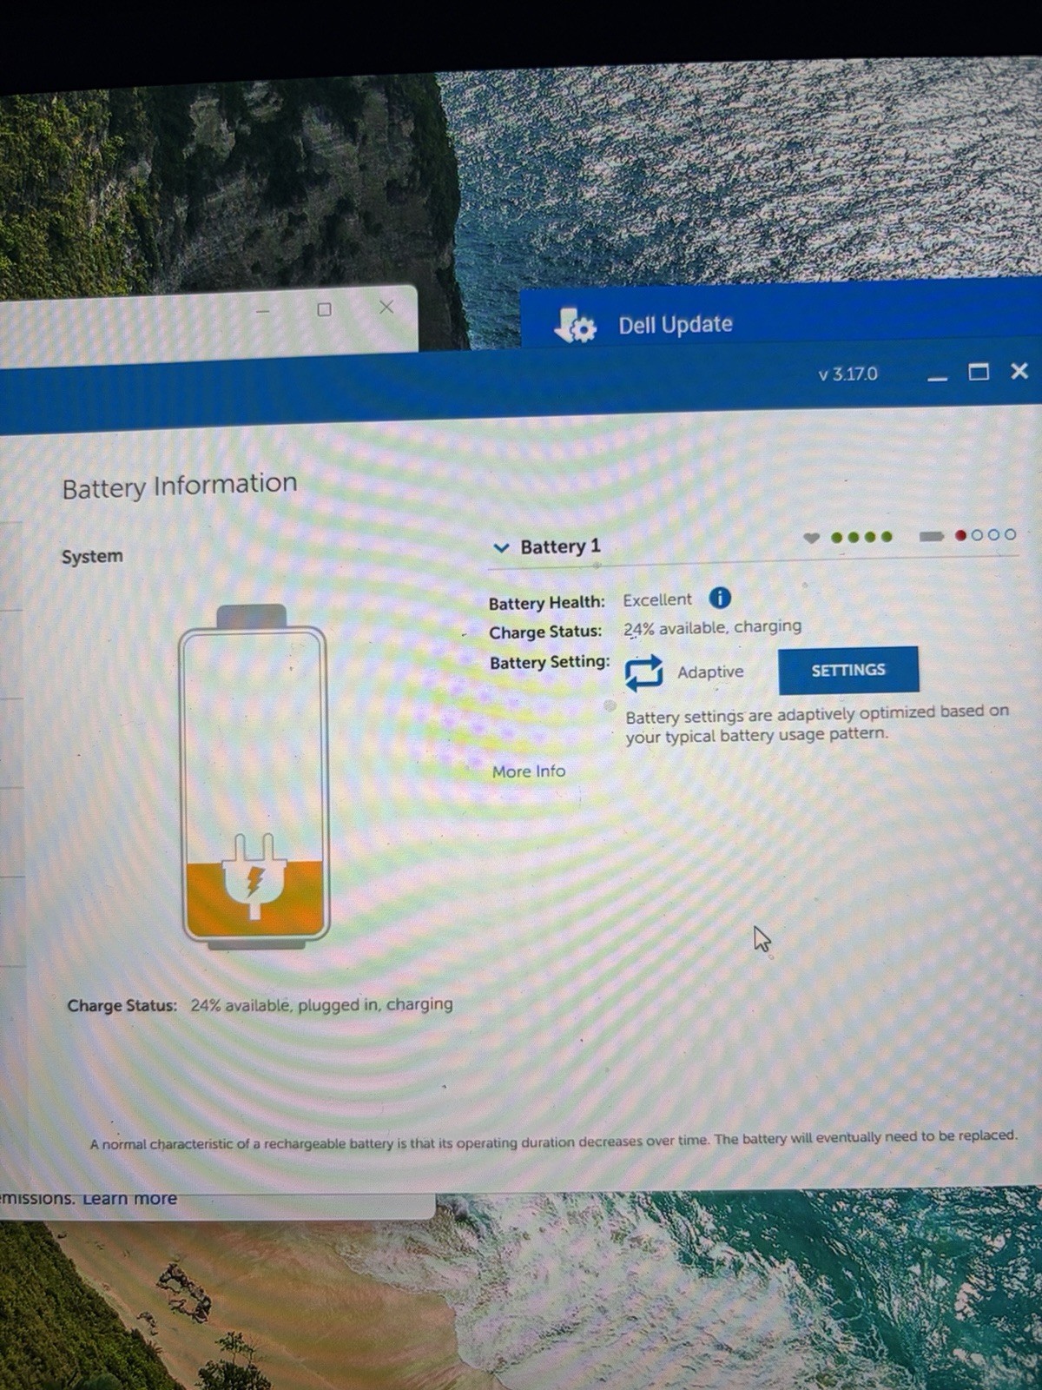Click Excellent battery health value
The width and height of the screenshot is (1042, 1390).
tap(657, 599)
